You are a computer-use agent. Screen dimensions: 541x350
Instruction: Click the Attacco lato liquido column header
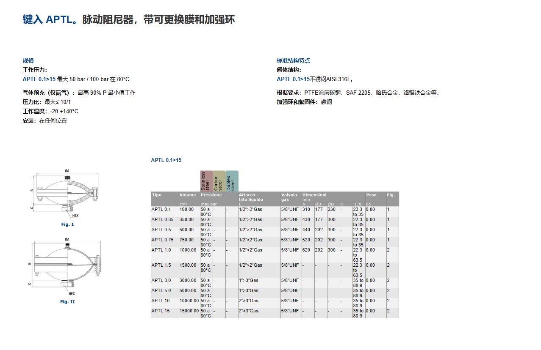(251, 197)
